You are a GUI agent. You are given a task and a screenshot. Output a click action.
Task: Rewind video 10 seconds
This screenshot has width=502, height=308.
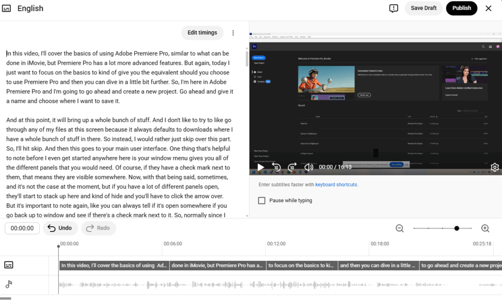point(276,167)
